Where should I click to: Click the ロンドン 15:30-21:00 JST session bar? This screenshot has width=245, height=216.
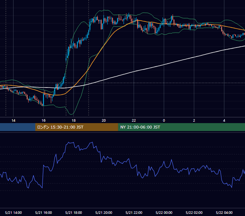coord(76,127)
